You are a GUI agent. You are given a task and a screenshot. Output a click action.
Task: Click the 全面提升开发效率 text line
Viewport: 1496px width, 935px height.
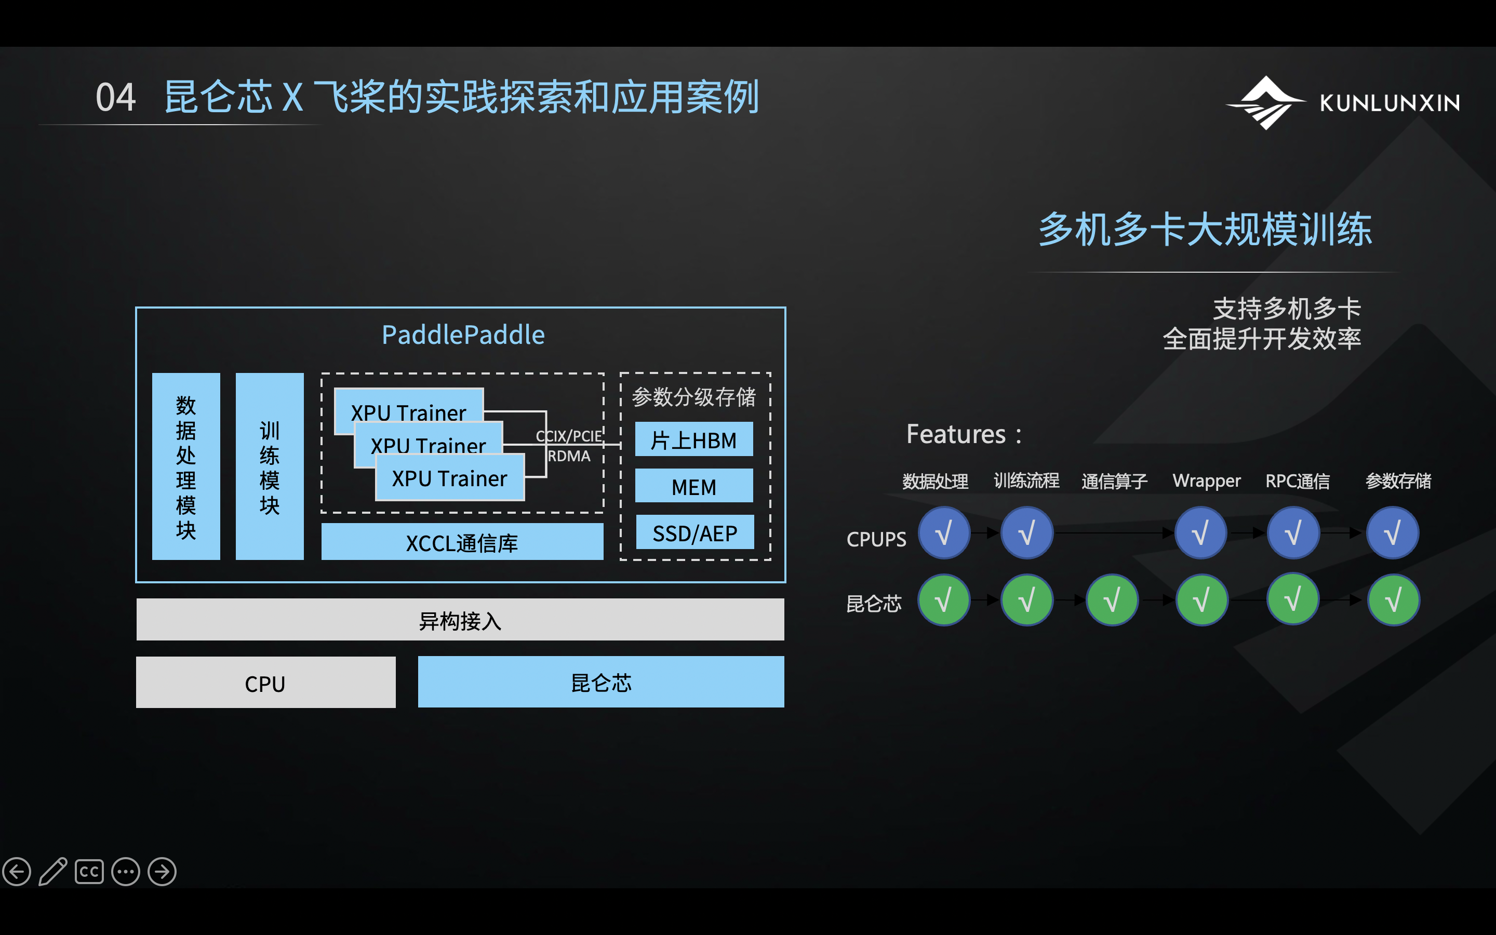coord(1262,339)
